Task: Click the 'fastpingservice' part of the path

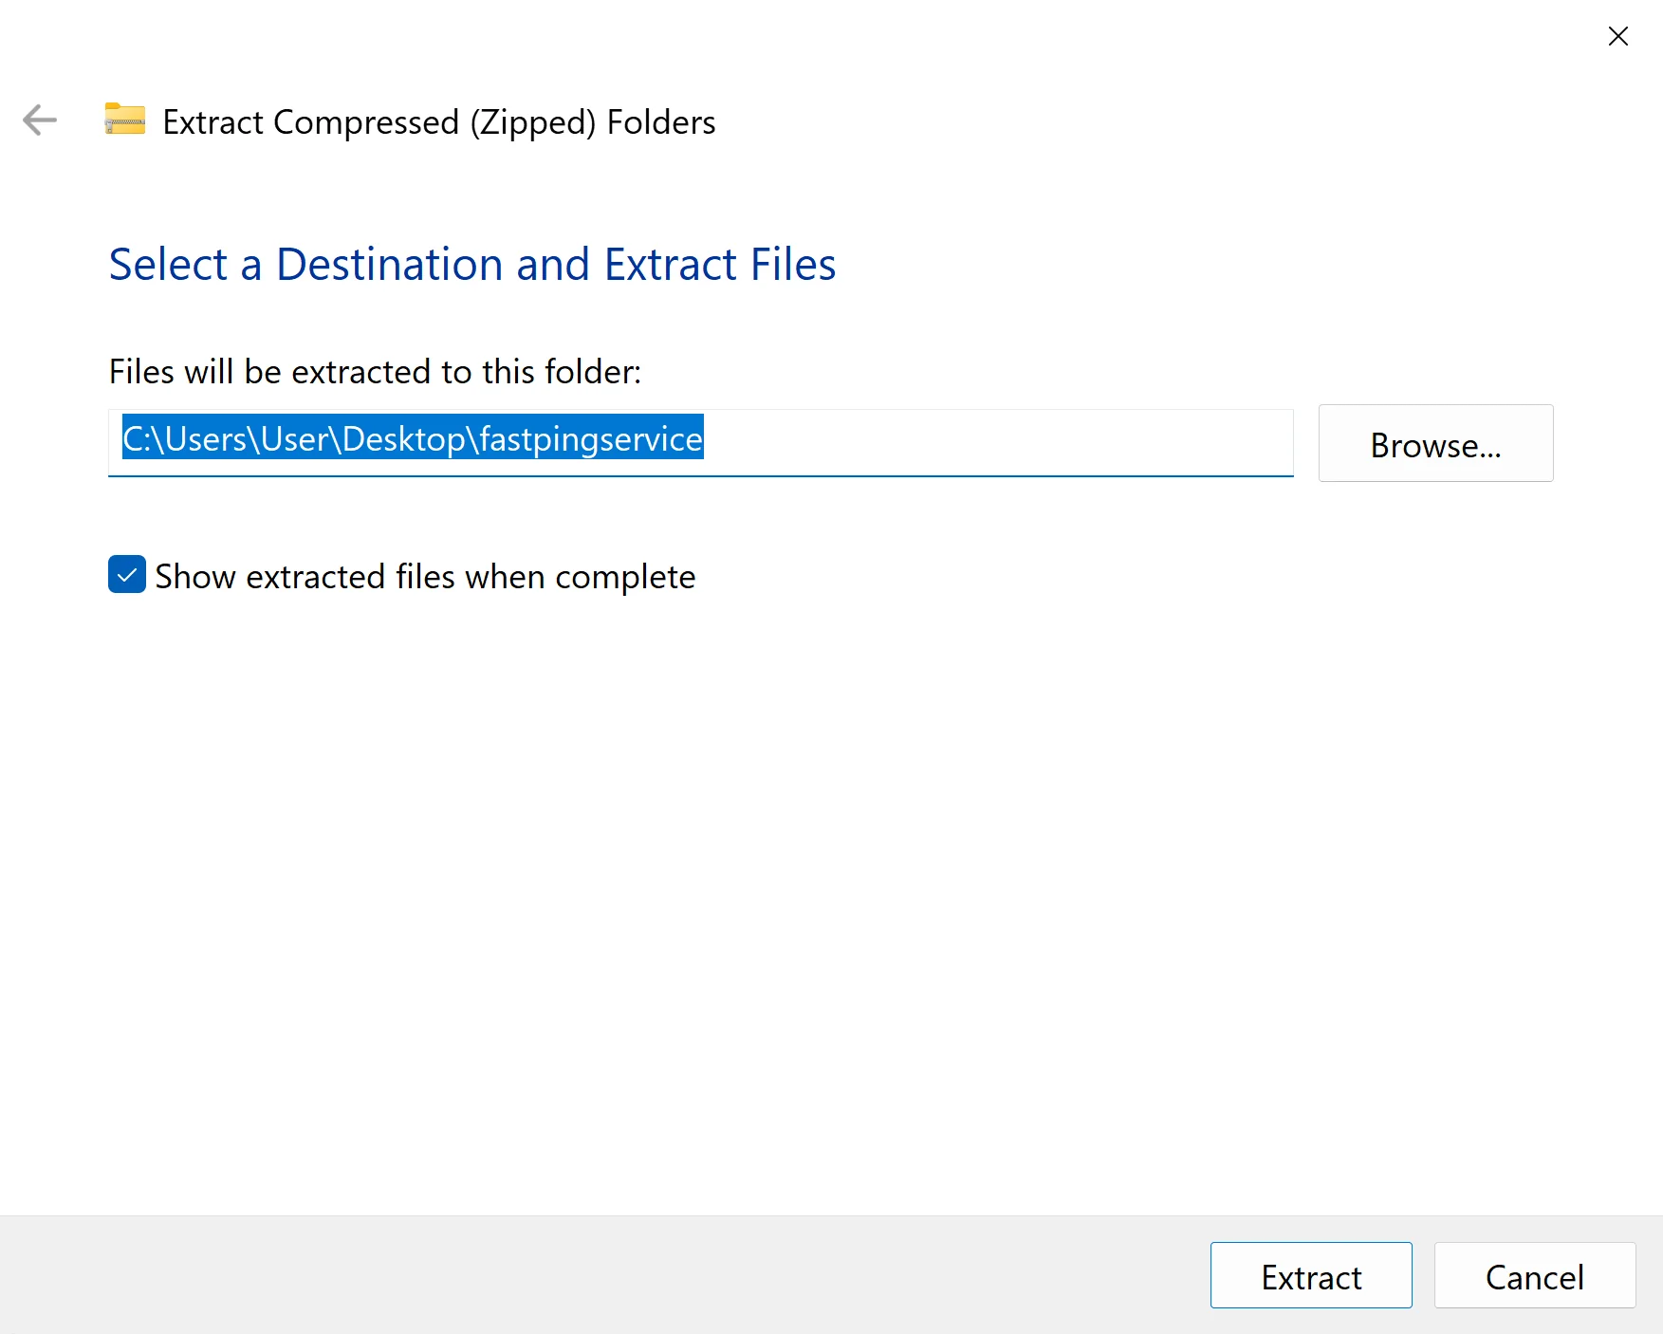Action: 591,440
